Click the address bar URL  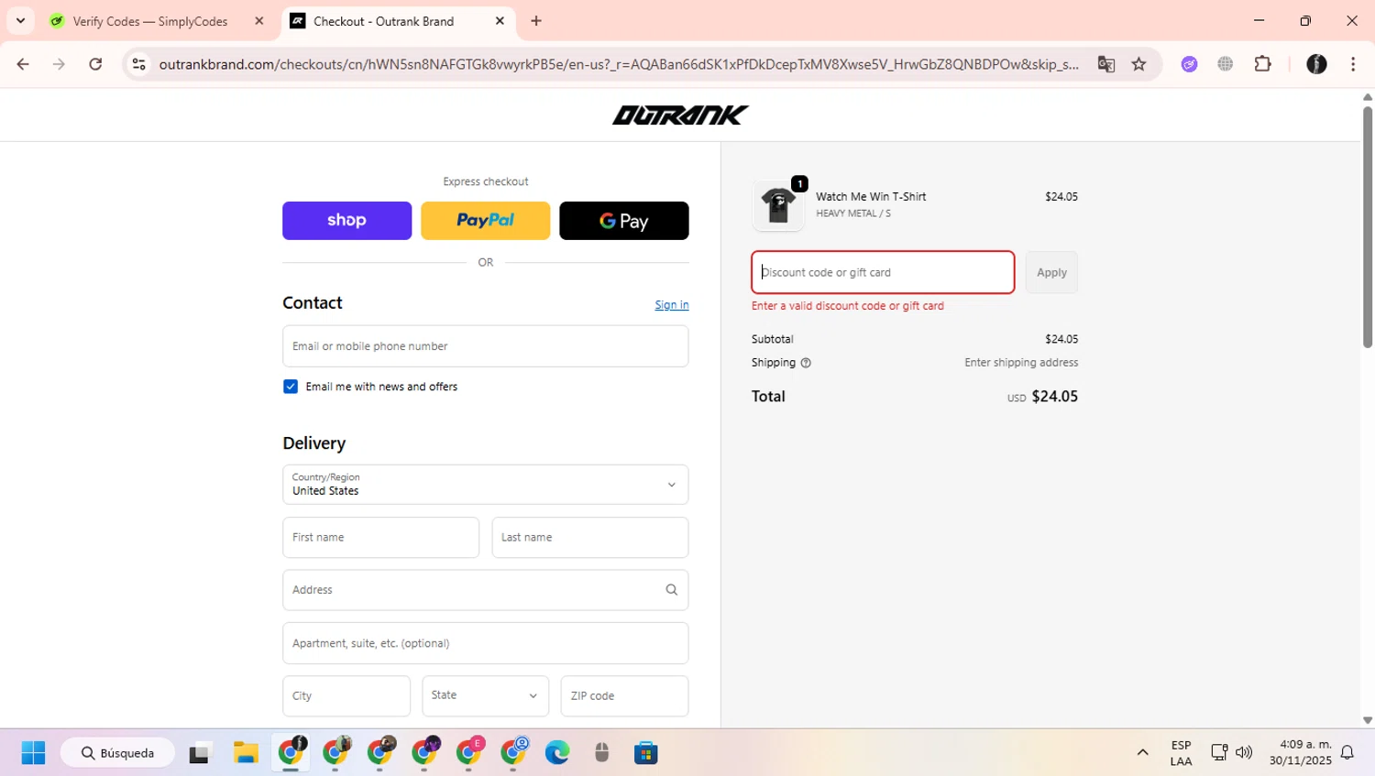pyautogui.click(x=619, y=64)
